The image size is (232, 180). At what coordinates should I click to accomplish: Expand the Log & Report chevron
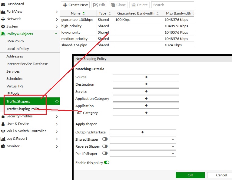tap(57, 139)
